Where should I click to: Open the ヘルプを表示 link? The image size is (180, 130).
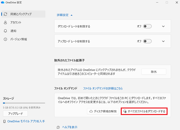(70, 127)
